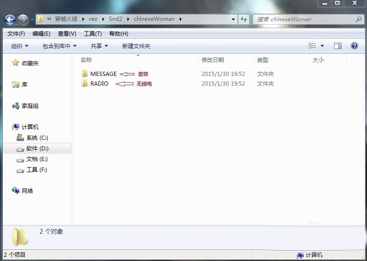
Task: Click the search magnifier icon
Action: [x=359, y=19]
